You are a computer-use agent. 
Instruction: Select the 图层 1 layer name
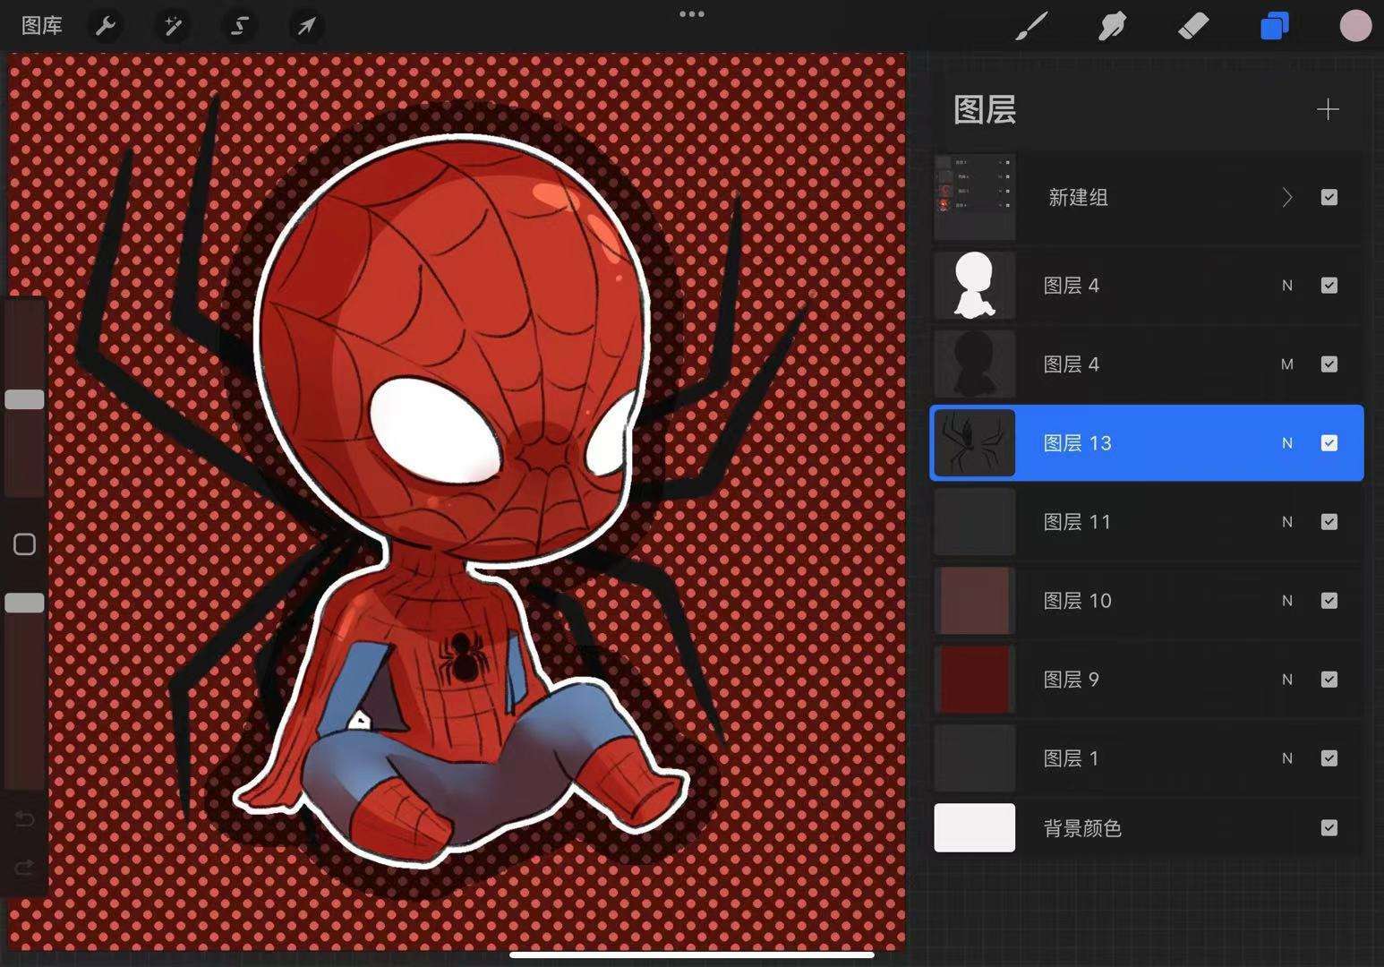[1072, 758]
